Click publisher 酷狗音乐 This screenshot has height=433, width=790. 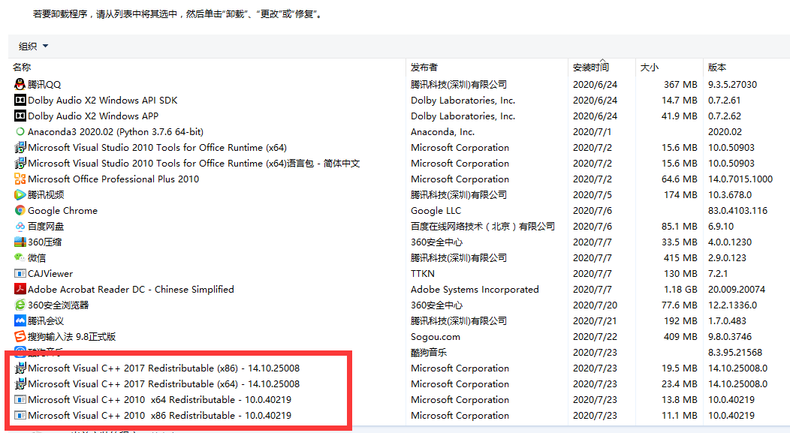(x=429, y=353)
